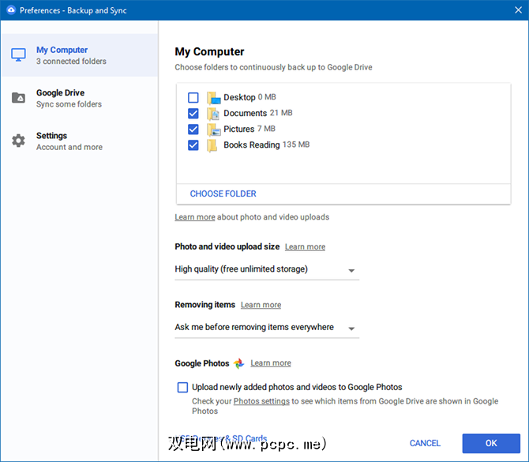
Task: Open the photo upload size dropdown
Action: (266, 270)
